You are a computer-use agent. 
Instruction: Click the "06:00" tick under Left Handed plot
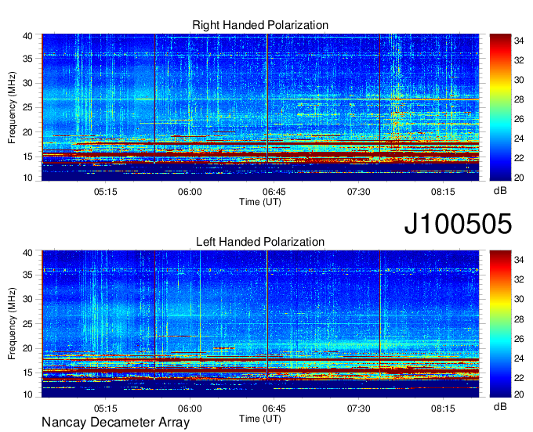(x=190, y=409)
